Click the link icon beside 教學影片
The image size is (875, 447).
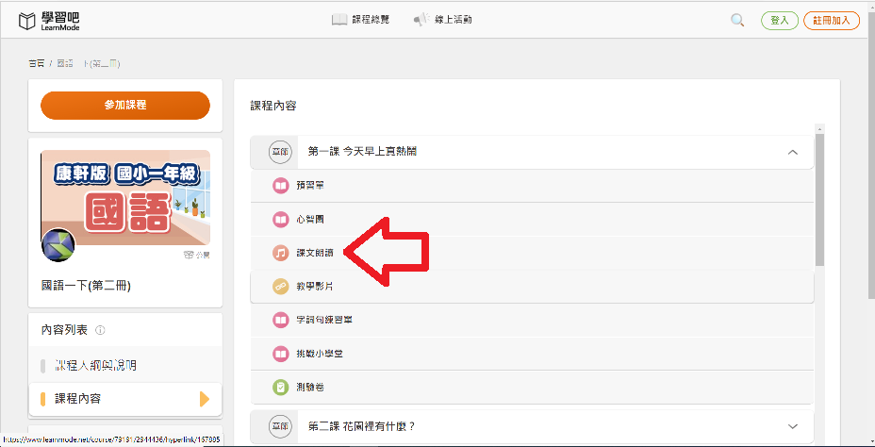click(x=280, y=287)
